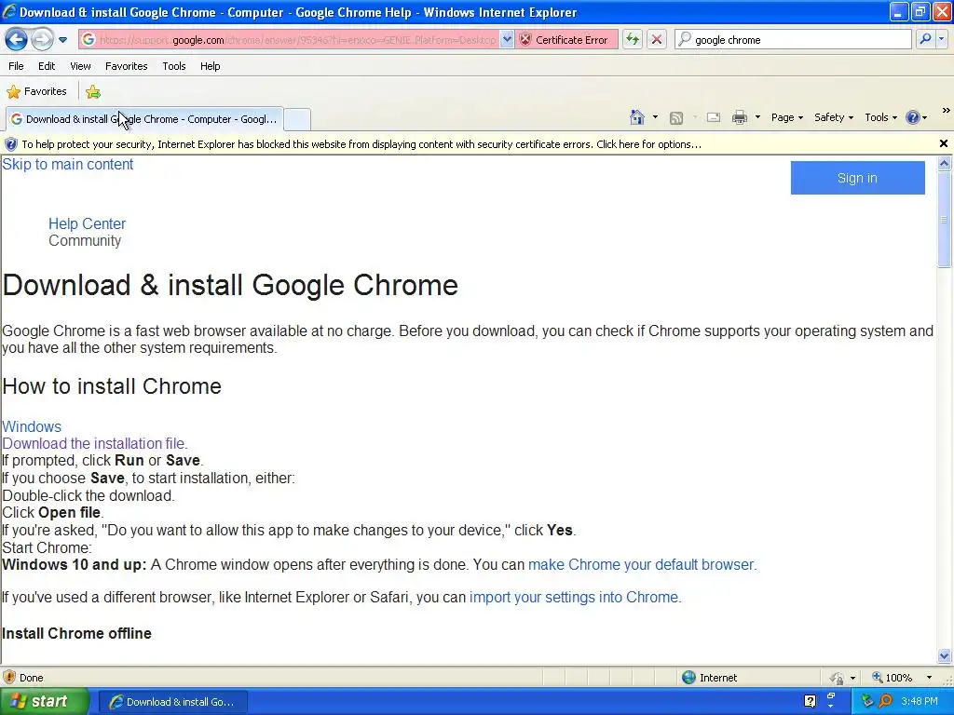
Task: Click the vertical scrollbar thumb
Action: point(945,219)
